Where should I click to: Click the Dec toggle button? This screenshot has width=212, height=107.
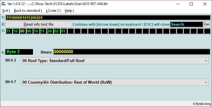207,24
